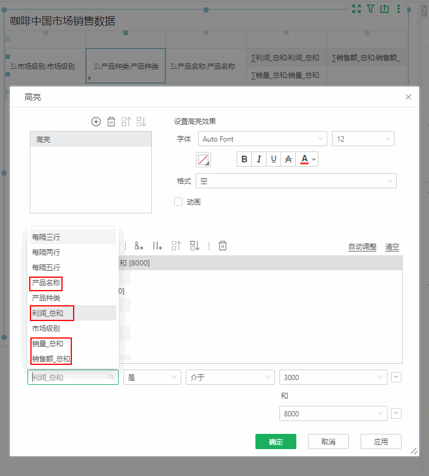Viewport: 429px width, 476px height.
Task: Click the 销售额_总和 cell in the background table
Action: [367, 57]
